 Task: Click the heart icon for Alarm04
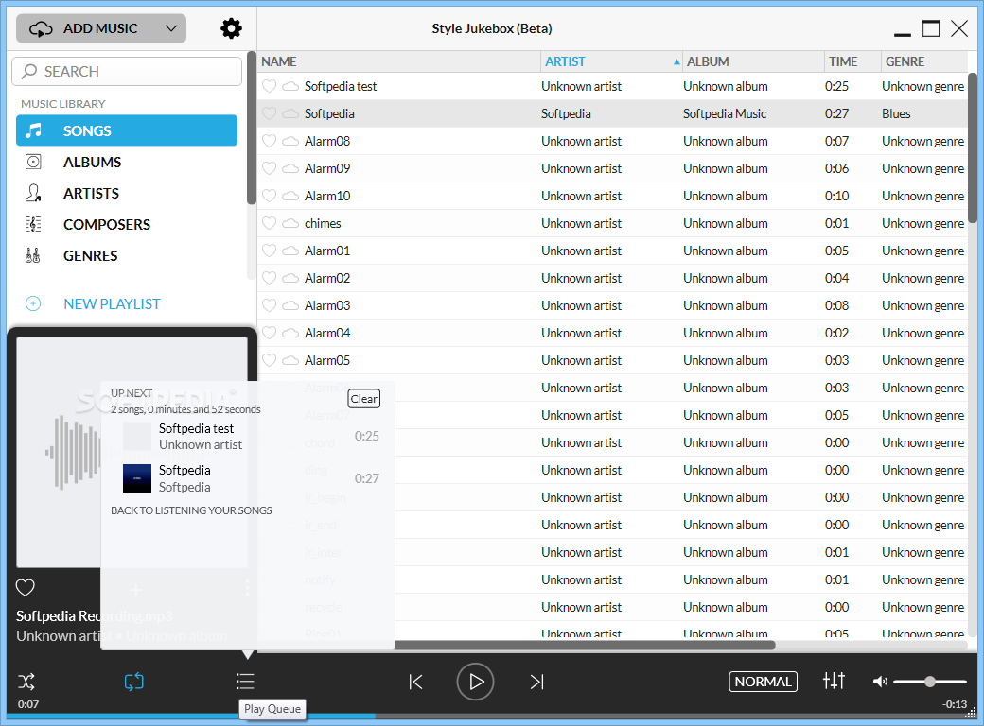tap(270, 333)
